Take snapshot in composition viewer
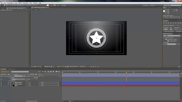Image resolution: width=182 pixels, height=102 pixels. (51, 67)
